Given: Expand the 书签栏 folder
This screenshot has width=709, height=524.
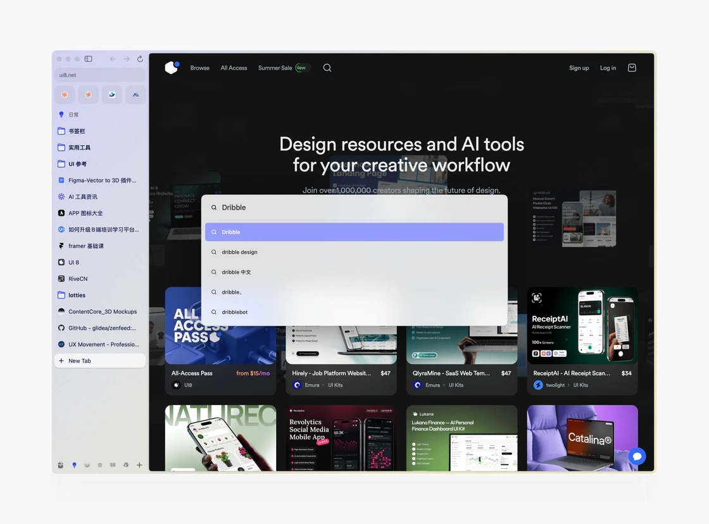Looking at the screenshot, I should [100, 131].
